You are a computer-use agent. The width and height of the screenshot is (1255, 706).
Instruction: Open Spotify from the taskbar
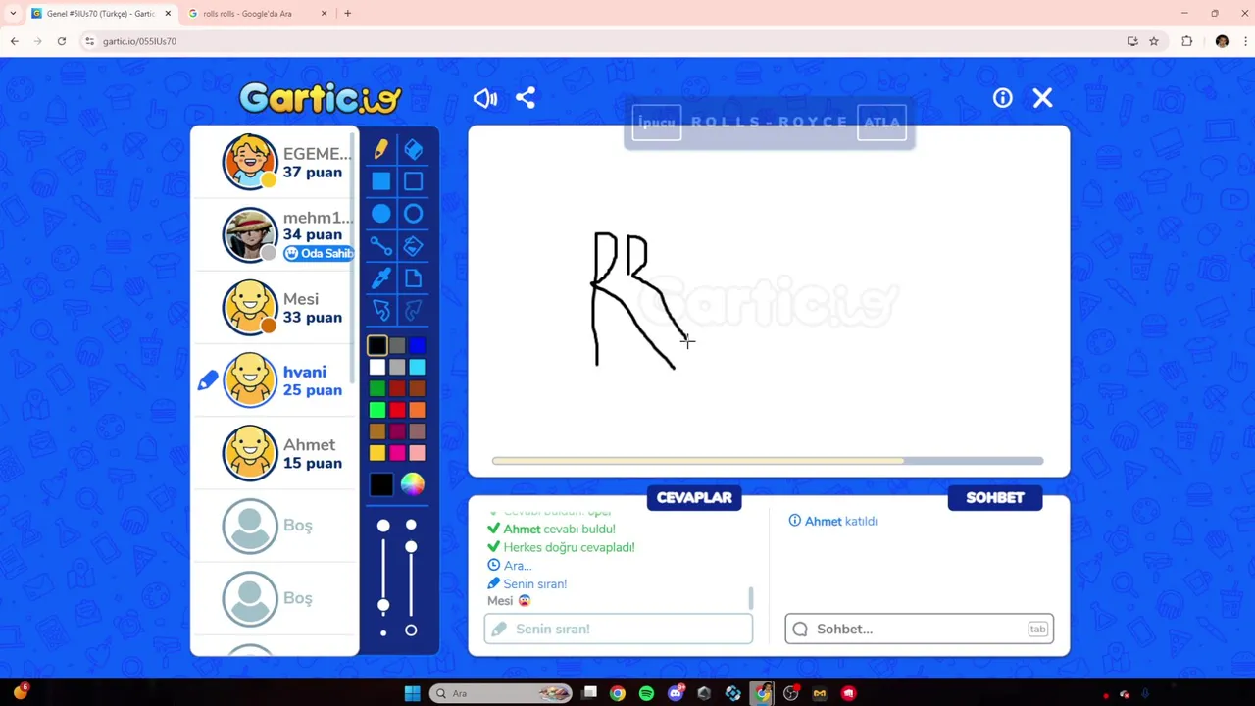[x=646, y=693]
